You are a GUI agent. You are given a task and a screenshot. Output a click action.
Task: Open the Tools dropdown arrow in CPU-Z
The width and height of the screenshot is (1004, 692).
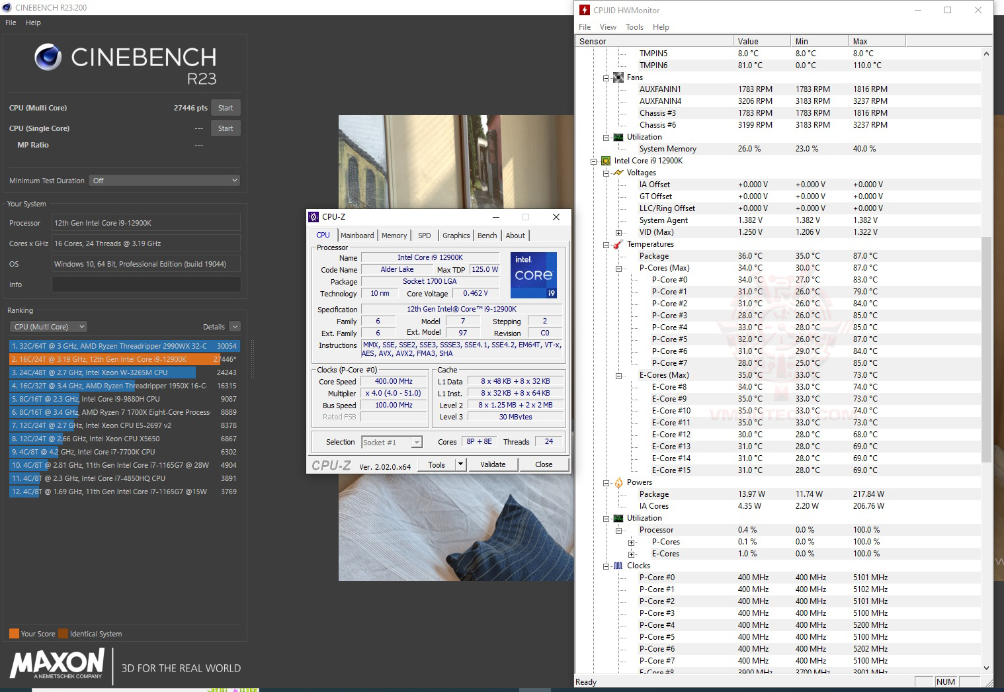coord(461,464)
